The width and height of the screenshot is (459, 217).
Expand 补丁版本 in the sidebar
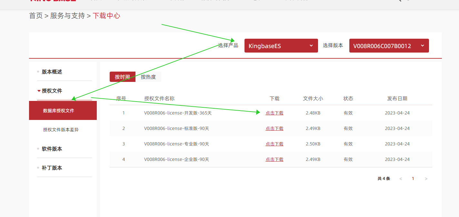point(52,168)
